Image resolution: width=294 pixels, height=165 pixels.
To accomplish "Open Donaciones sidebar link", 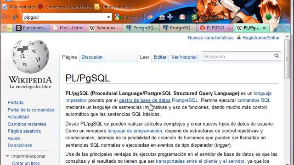I will pos(20,145).
